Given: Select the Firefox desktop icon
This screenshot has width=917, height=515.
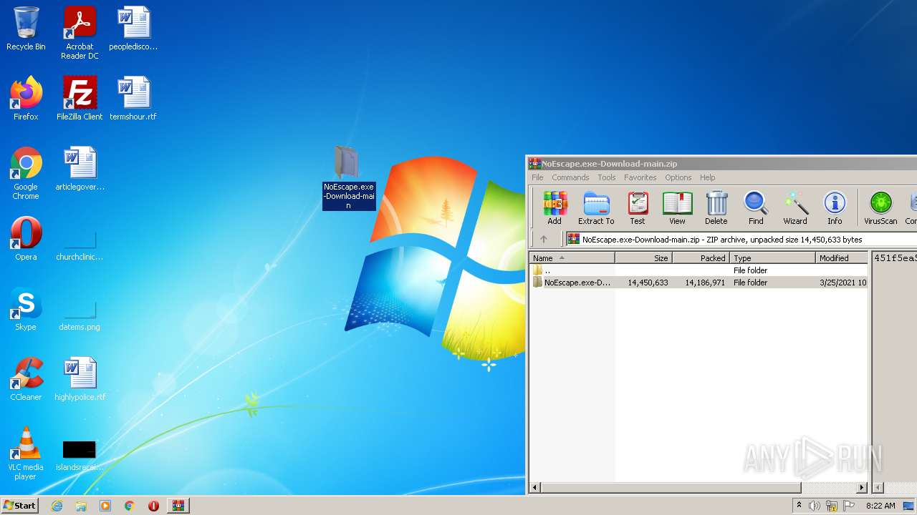Looking at the screenshot, I should coord(26,98).
